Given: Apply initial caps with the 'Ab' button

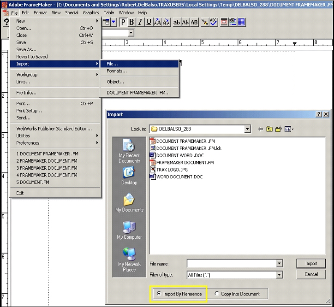Looking at the screenshot, I should point(185,22).
